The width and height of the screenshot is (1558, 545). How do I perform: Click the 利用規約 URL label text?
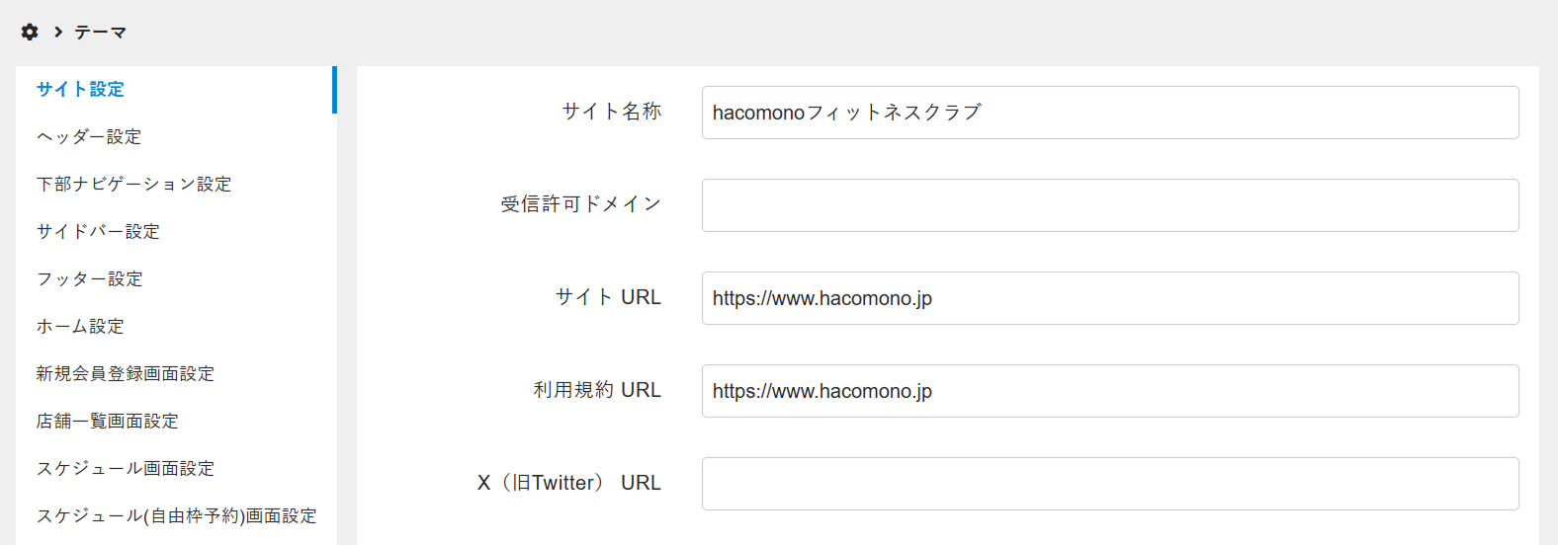click(597, 390)
